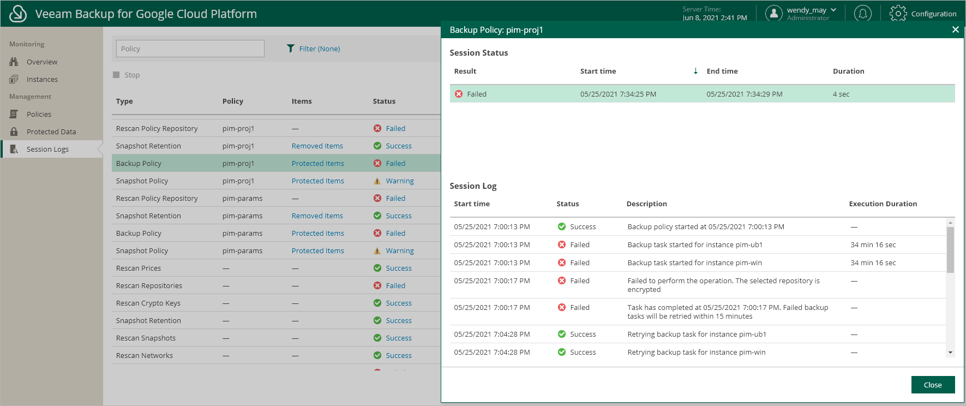Click warning triangle icon for pim-params Snapshot Policy
966x406 pixels.
[x=377, y=250]
